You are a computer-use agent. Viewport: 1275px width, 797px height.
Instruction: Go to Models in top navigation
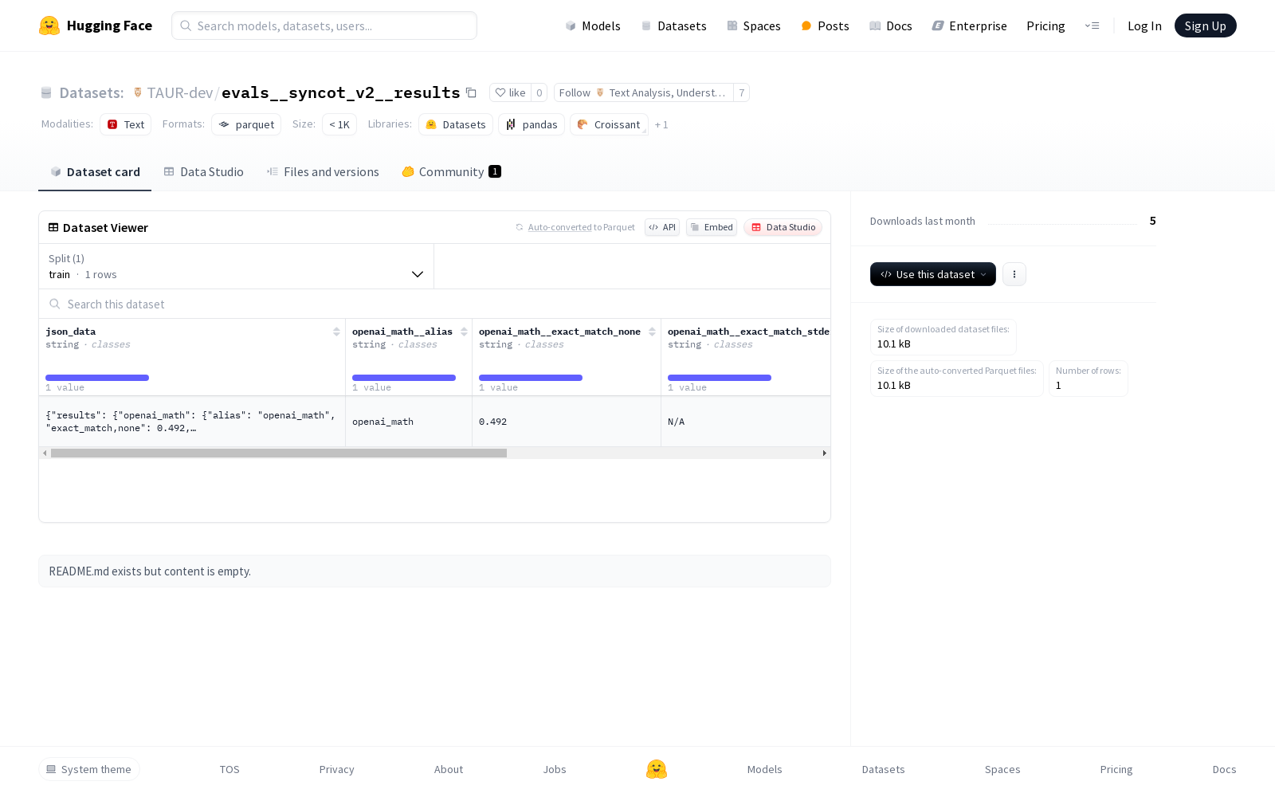pos(593,26)
